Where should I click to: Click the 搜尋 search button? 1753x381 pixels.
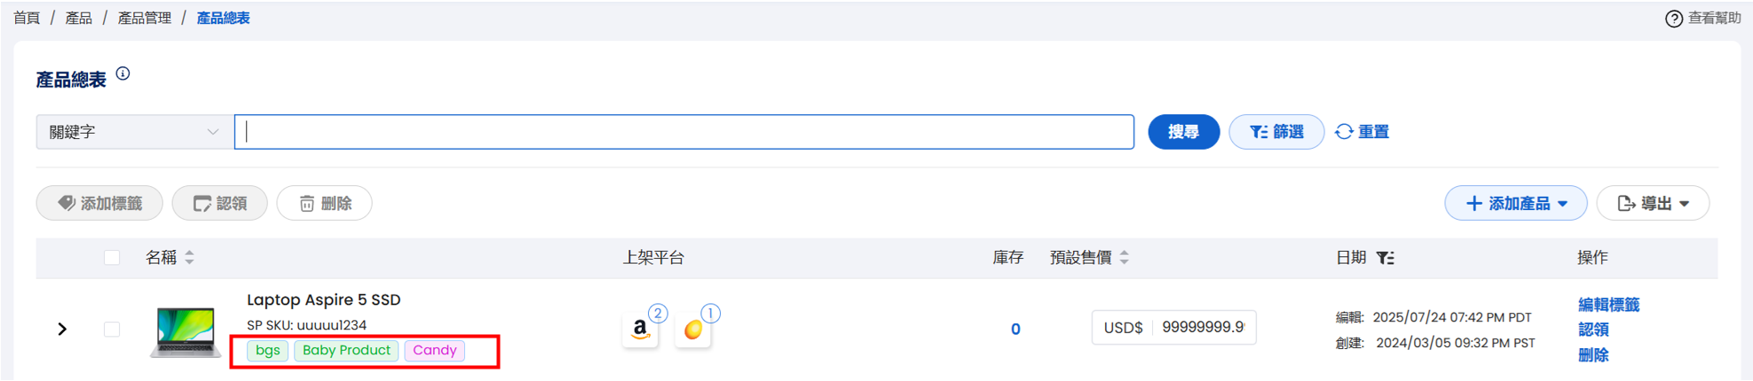[x=1183, y=132]
